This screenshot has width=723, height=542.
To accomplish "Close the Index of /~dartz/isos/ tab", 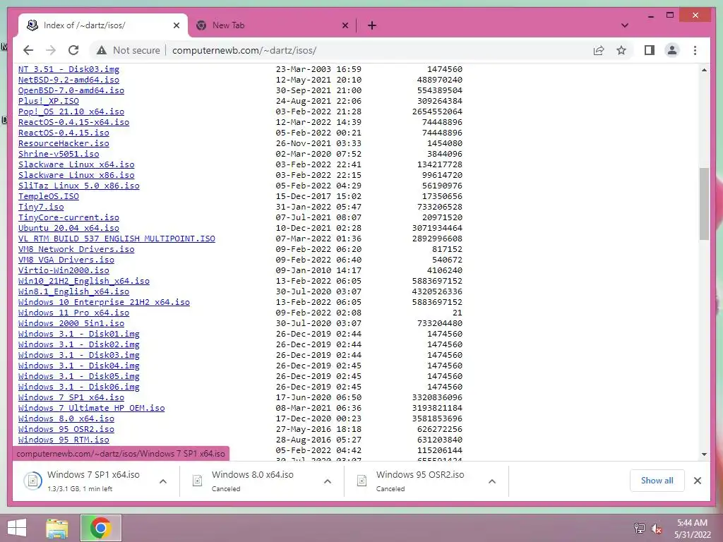I will (x=176, y=26).
